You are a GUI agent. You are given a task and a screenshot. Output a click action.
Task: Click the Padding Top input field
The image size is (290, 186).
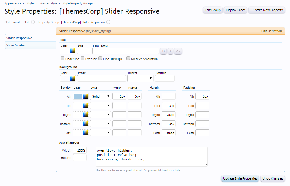tap(202, 106)
